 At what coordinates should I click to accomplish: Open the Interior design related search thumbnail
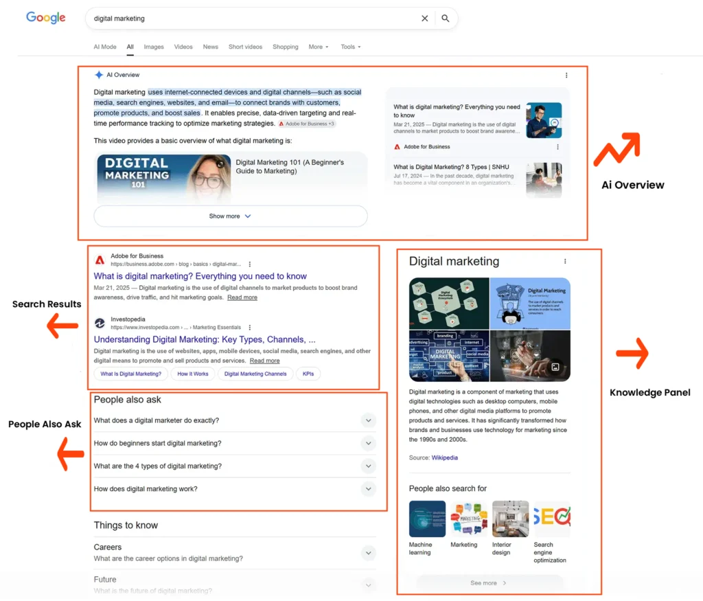[510, 519]
